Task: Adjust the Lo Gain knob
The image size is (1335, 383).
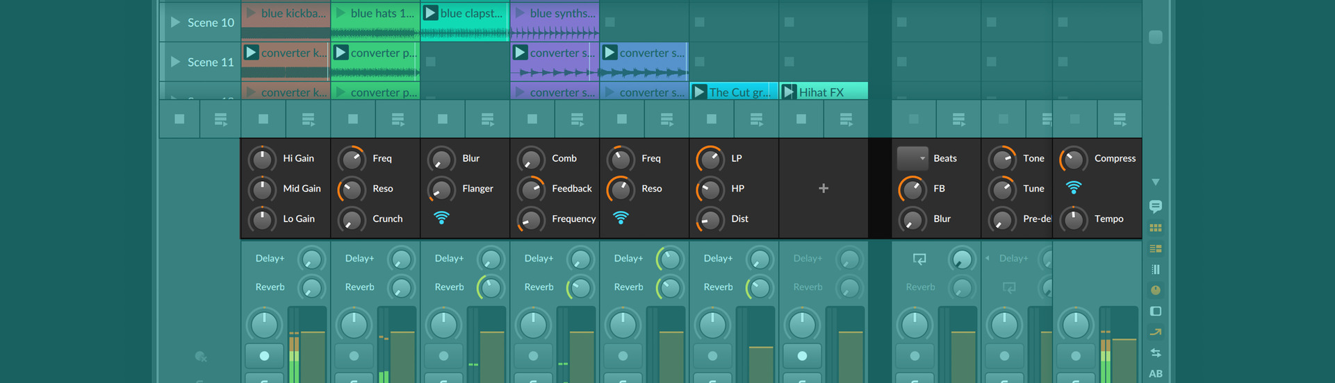Action: (262, 219)
